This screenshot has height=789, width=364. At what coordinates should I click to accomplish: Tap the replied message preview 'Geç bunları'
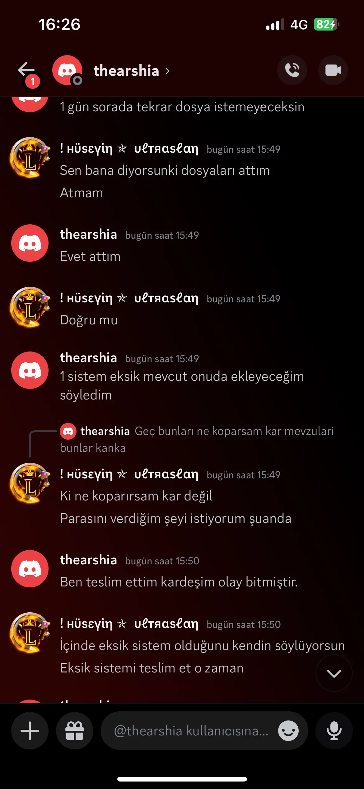click(x=197, y=439)
